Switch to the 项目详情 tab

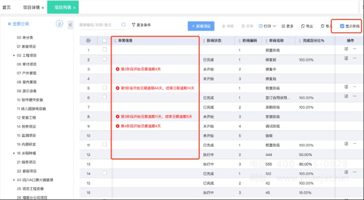[x=32, y=7]
